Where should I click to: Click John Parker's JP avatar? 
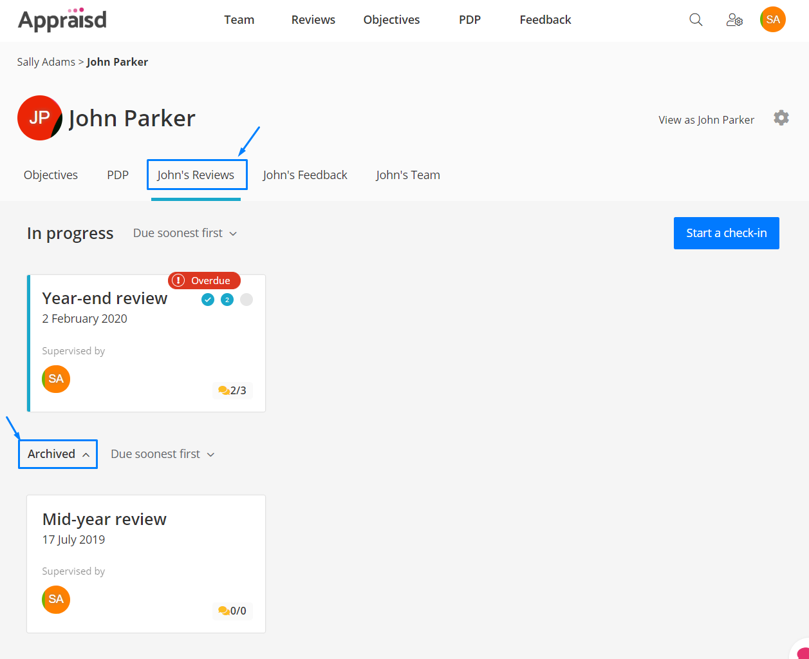pyautogui.click(x=40, y=118)
